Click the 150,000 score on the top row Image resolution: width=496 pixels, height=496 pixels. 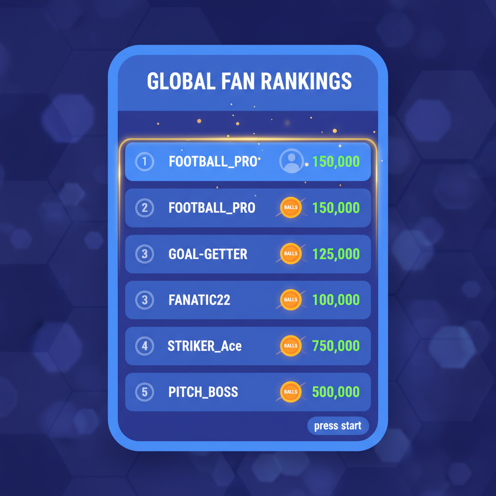coord(336,161)
